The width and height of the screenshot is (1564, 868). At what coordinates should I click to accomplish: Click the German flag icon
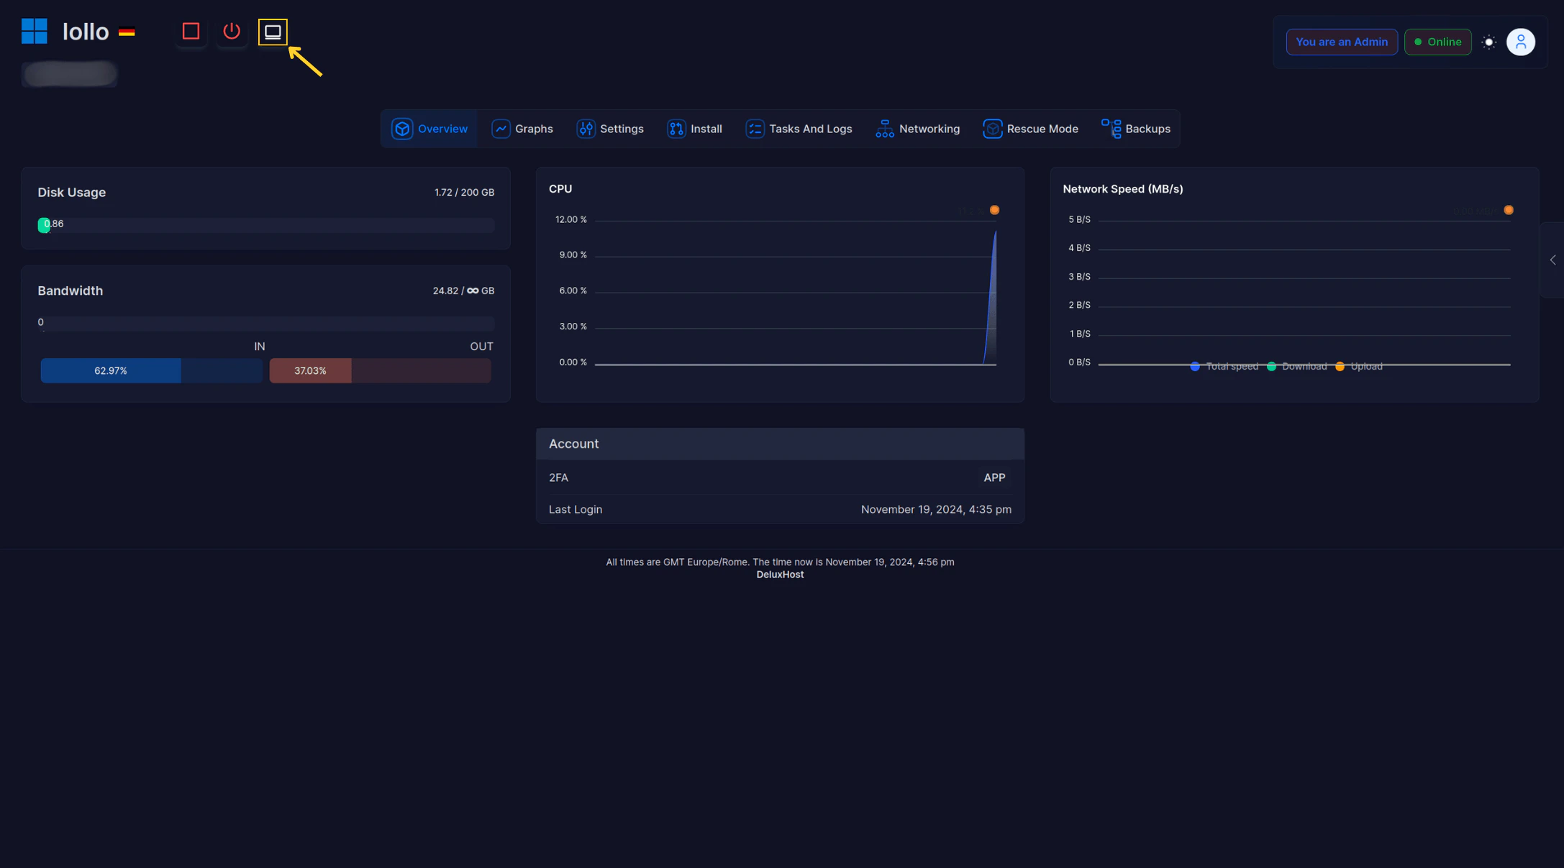127,32
